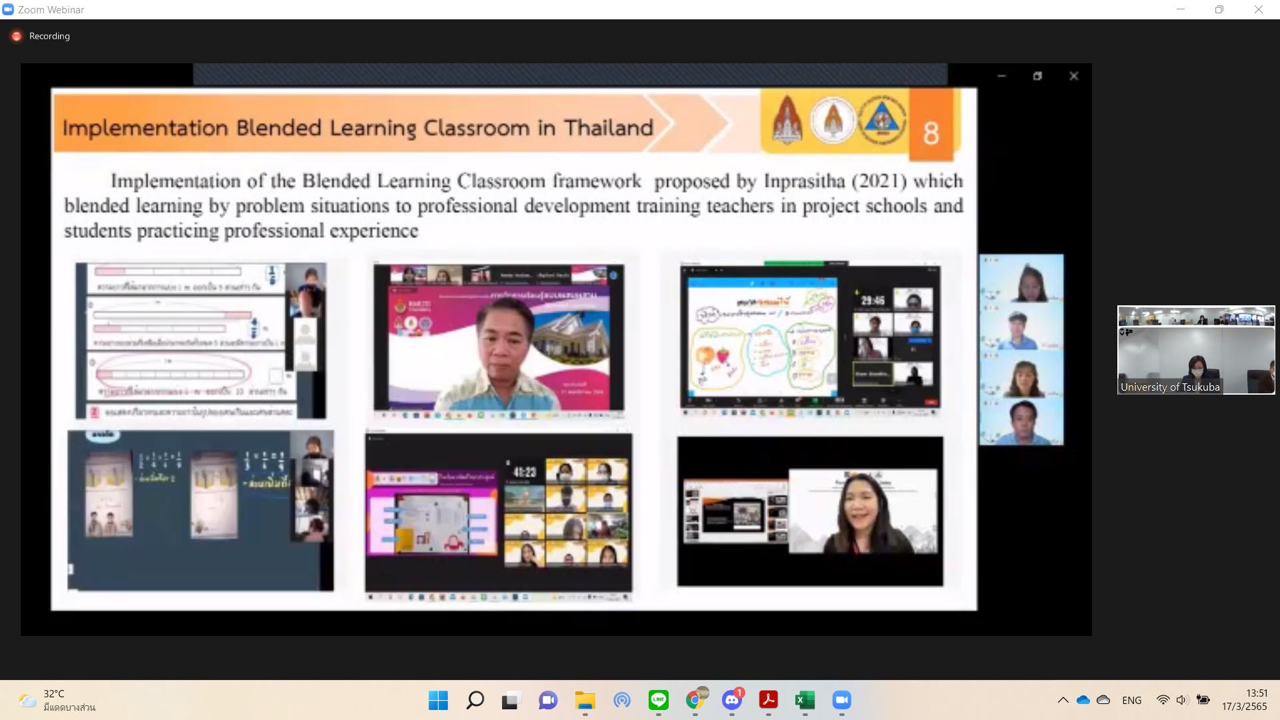Click the red Recording indicator
1280x720 pixels.
pyautogui.click(x=17, y=36)
